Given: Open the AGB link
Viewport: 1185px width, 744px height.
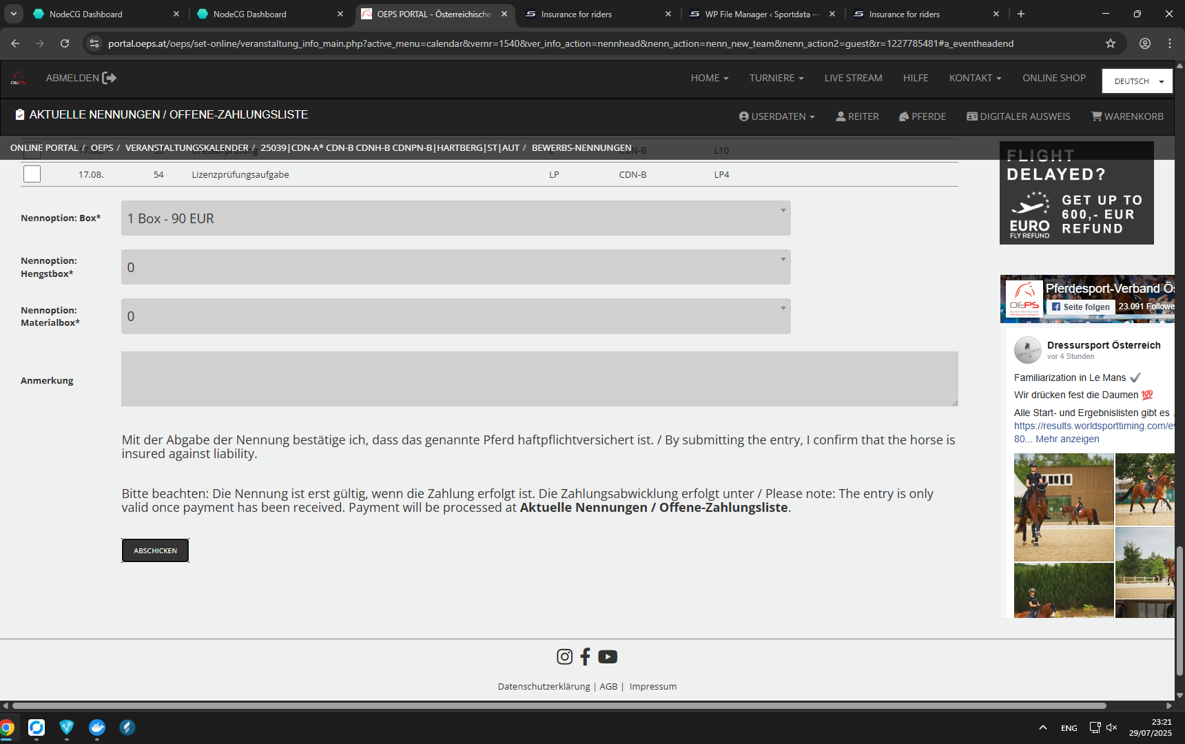Looking at the screenshot, I should point(608,686).
